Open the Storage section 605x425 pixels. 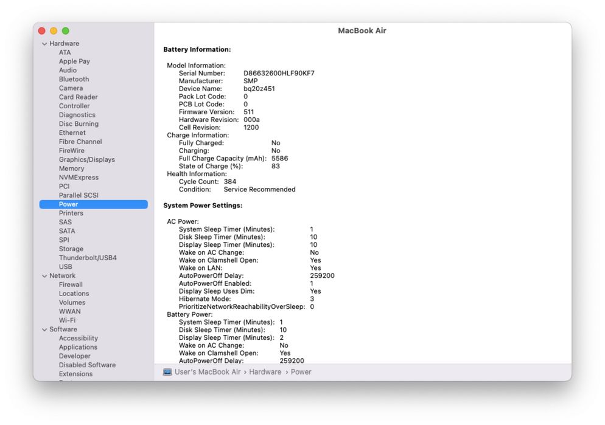pos(71,249)
